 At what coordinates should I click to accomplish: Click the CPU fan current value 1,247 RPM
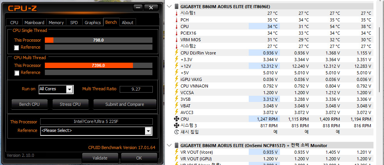267,119
